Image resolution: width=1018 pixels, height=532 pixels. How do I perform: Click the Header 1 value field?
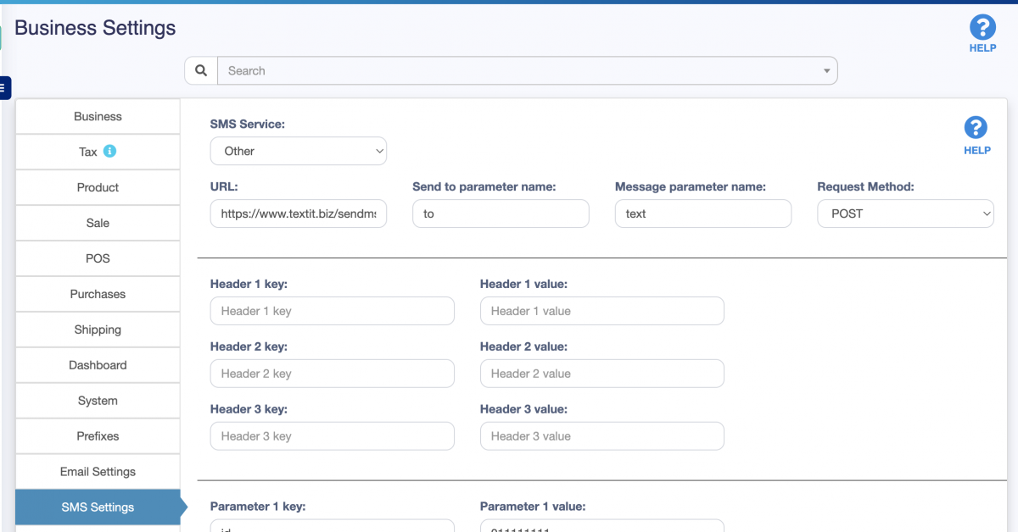point(602,311)
